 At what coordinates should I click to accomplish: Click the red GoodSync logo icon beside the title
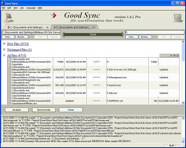pyautogui.click(x=54, y=15)
